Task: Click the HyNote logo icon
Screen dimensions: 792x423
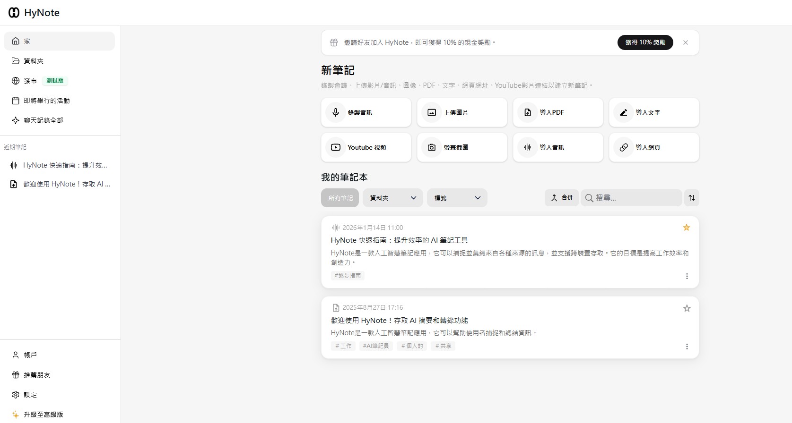Action: tap(14, 13)
